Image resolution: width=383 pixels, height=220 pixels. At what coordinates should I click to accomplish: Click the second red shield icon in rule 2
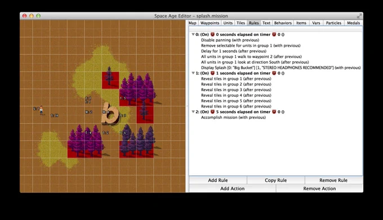(x=274, y=112)
